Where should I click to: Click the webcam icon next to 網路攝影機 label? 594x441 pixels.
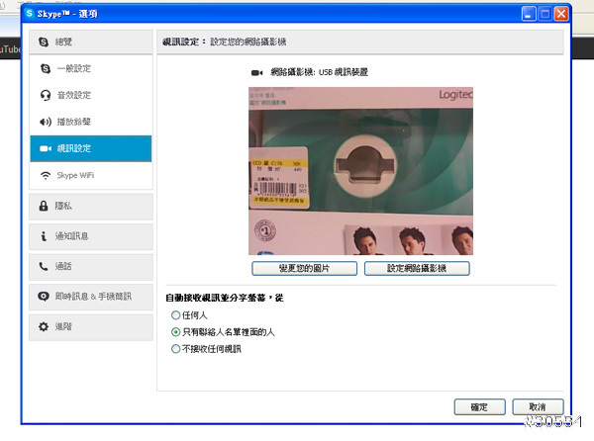coord(256,72)
